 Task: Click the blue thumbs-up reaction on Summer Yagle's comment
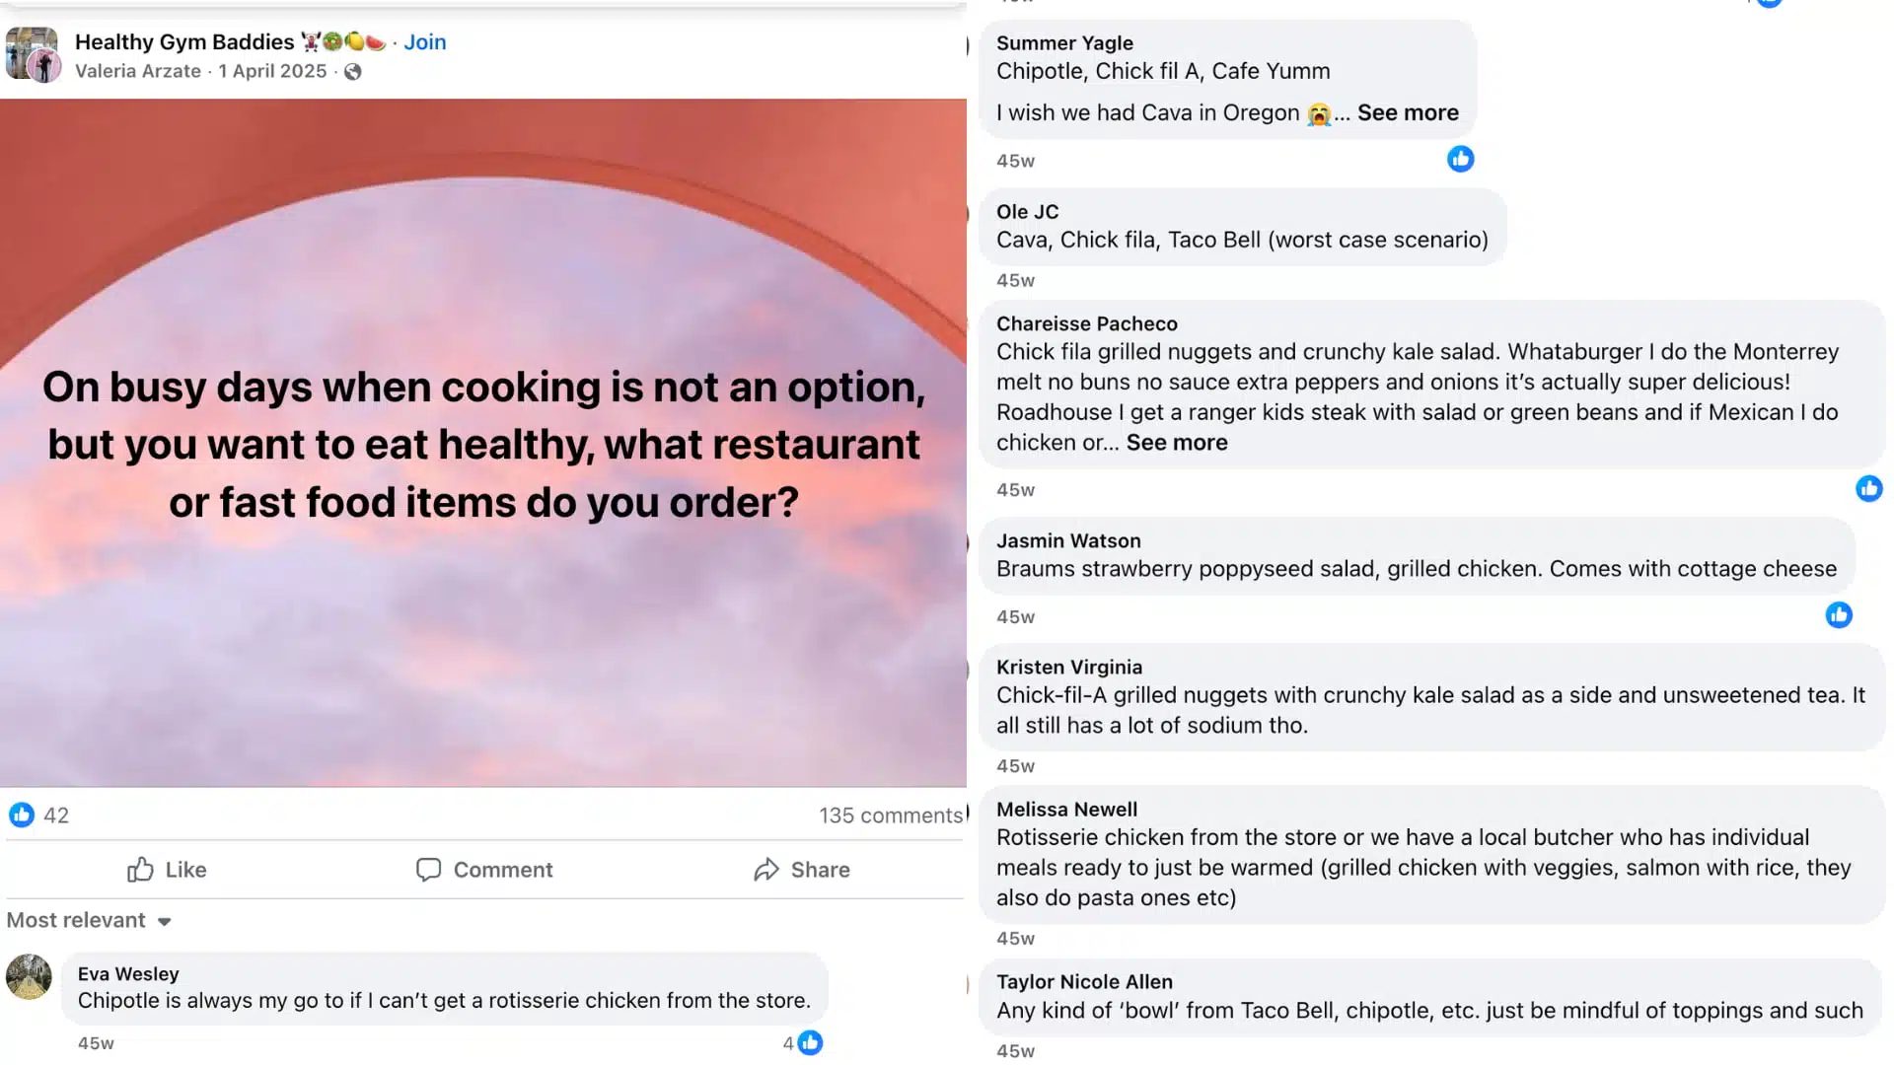(1461, 159)
